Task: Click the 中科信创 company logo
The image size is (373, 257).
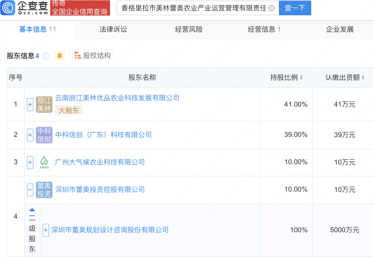Action: [44, 135]
